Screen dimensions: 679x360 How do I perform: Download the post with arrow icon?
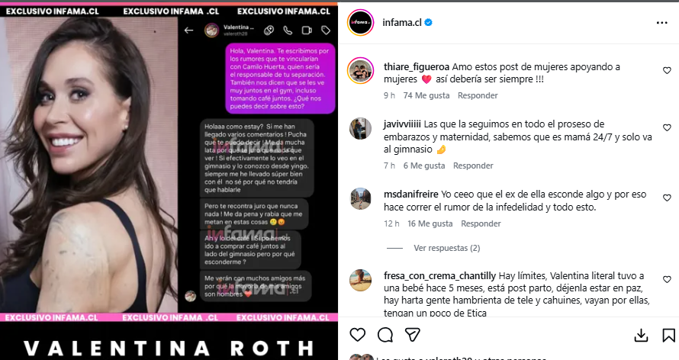point(641,335)
